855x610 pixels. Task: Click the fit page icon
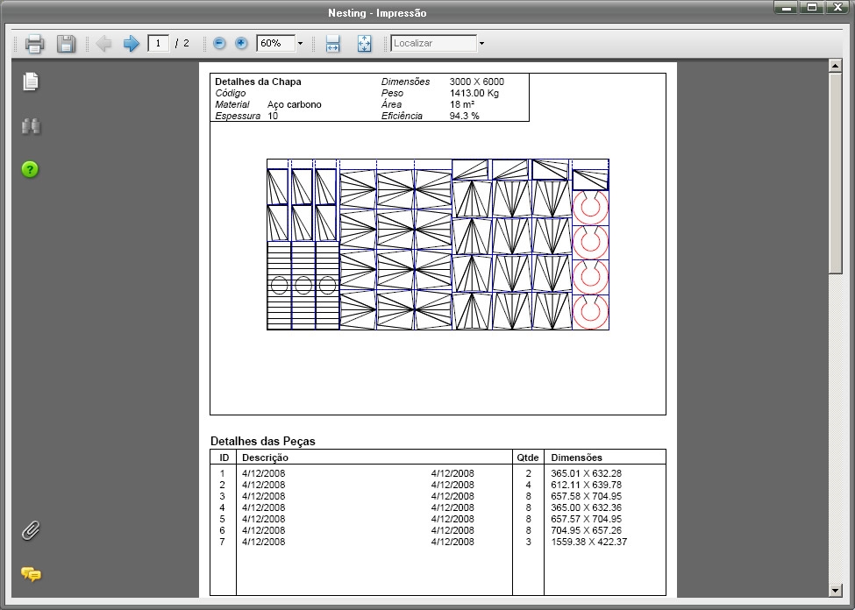pos(365,43)
